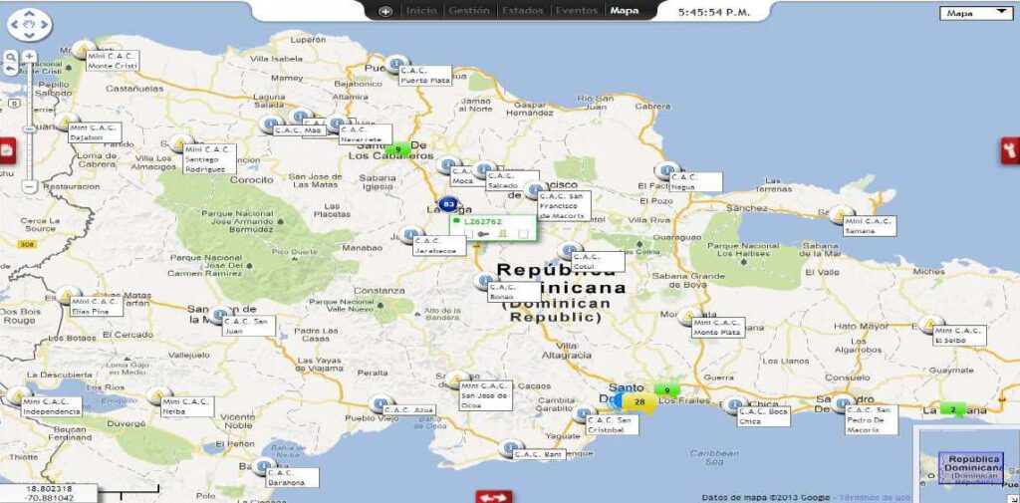1020x503 pixels.
Task: Click the C.A.C. Bani label
Action: [539, 455]
